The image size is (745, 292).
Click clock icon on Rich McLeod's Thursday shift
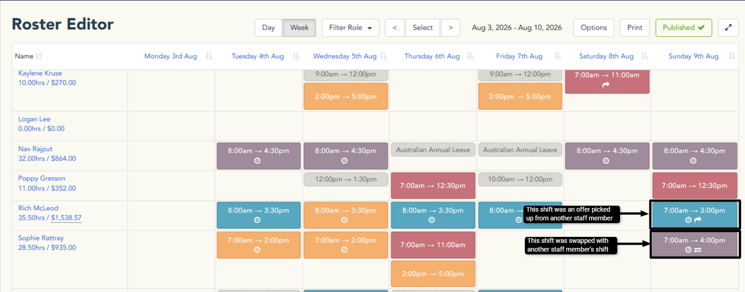point(432,220)
